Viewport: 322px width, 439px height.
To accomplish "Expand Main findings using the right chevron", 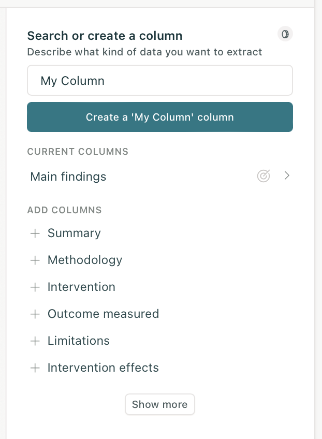I will tap(287, 176).
